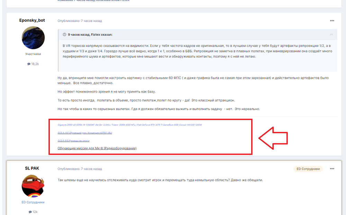Open the Eponsky_bot username profile link

32,20
